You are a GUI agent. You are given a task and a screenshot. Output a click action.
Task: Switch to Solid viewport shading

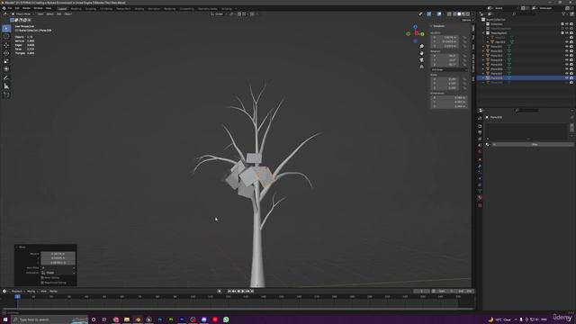pos(459,14)
